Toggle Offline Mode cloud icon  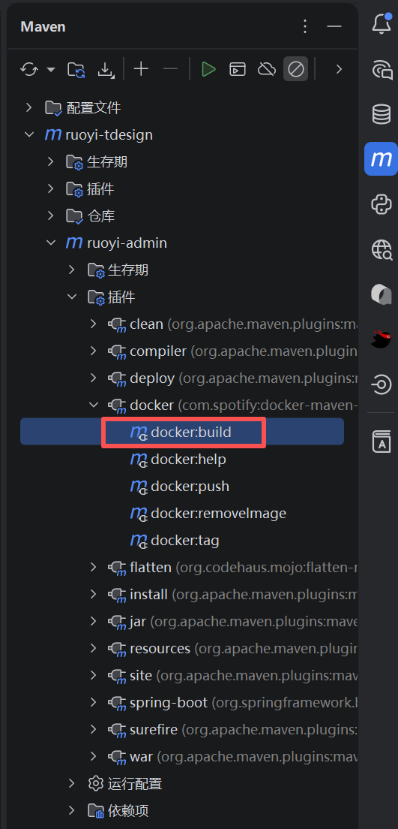pos(267,69)
